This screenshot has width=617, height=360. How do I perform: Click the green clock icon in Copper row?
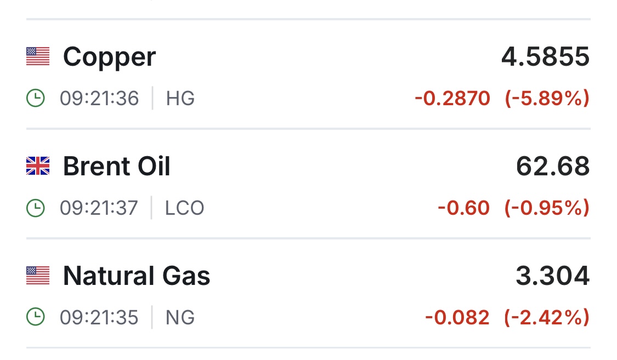(36, 98)
